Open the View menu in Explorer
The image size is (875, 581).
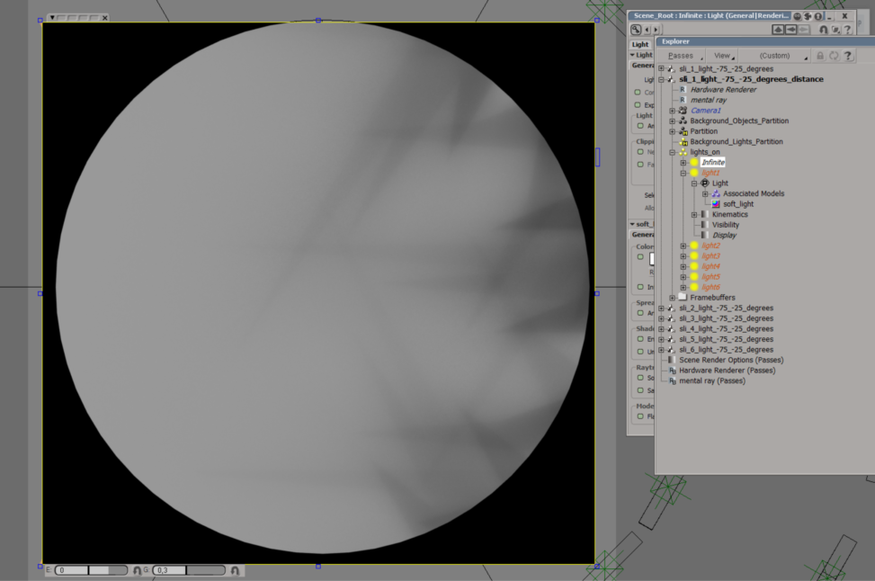click(722, 56)
